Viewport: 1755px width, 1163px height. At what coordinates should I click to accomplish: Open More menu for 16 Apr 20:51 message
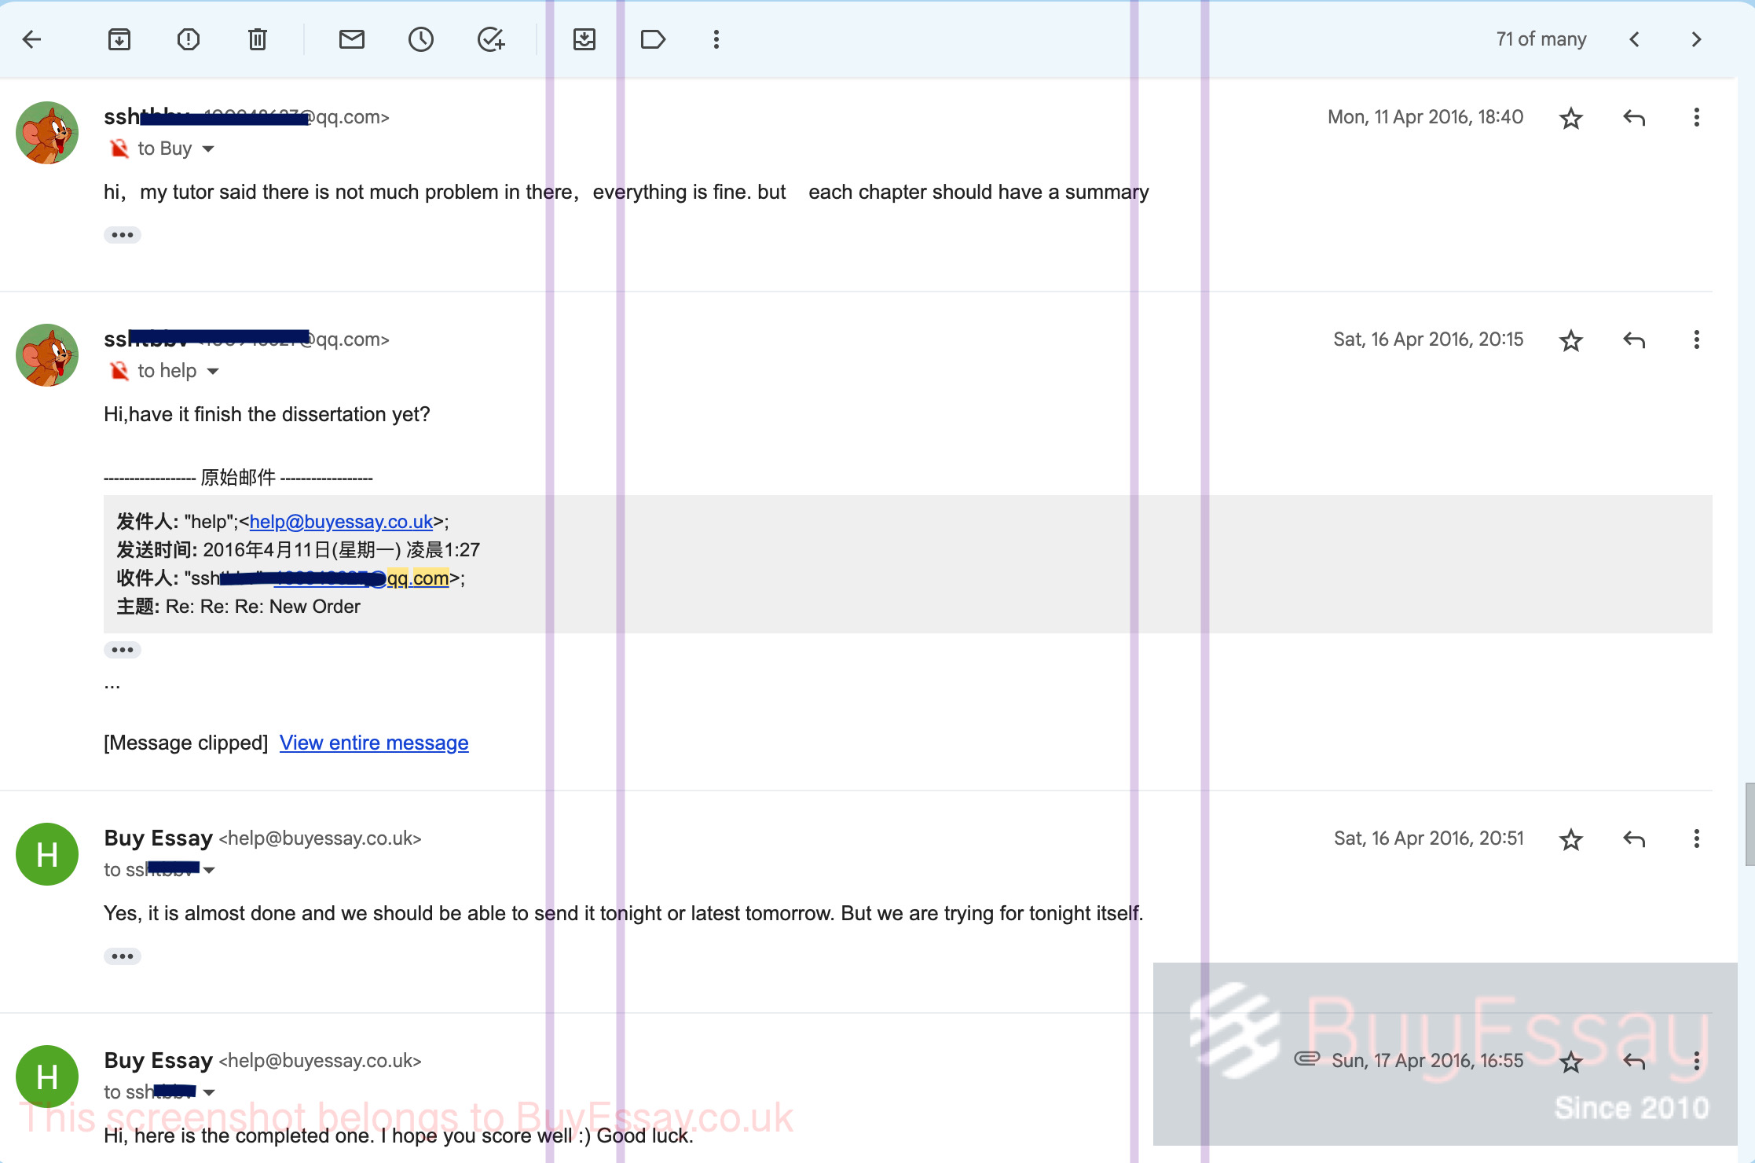[1697, 839]
